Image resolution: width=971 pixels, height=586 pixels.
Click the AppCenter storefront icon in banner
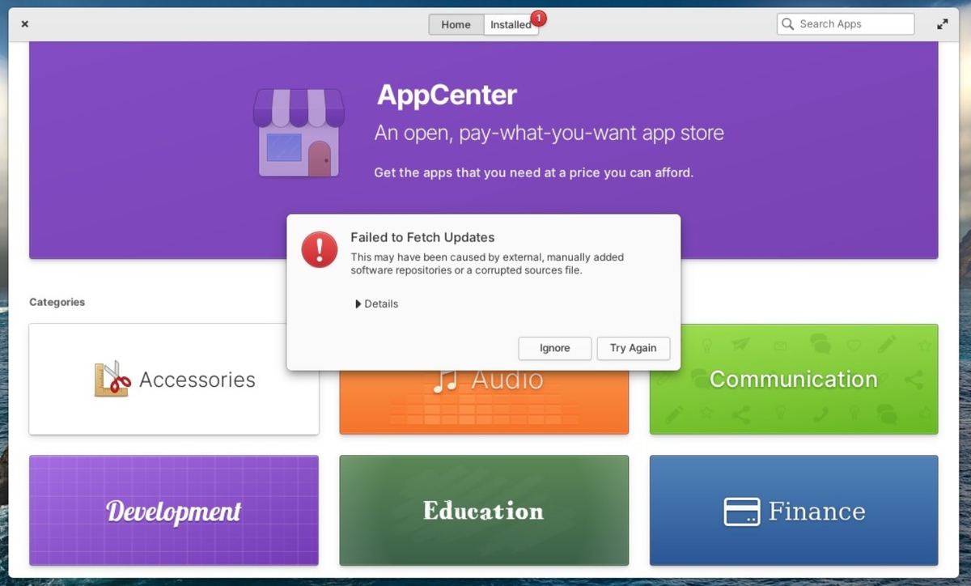point(299,132)
